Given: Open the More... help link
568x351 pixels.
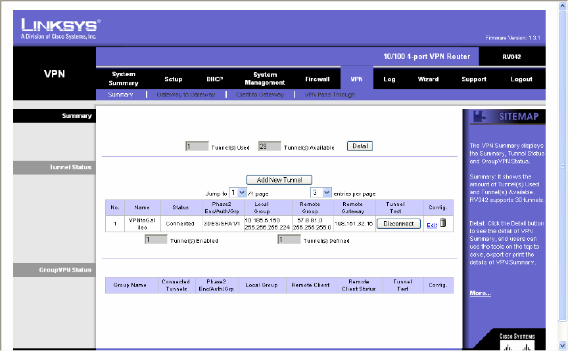Looking at the screenshot, I should coord(480,293).
